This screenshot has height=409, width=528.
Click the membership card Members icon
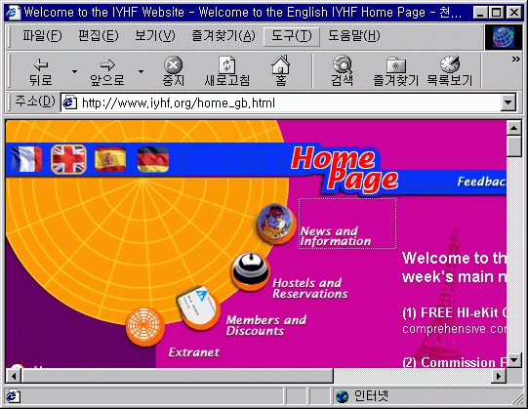(199, 307)
